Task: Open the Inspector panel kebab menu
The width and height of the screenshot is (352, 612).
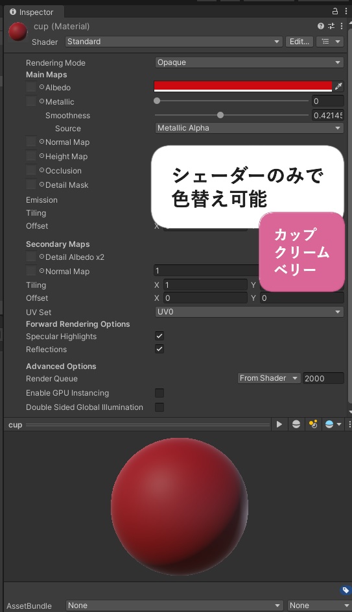Action: (x=346, y=11)
